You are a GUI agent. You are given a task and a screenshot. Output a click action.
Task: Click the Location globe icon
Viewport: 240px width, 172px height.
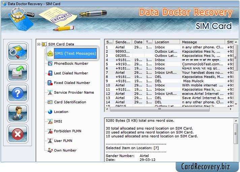(x=50, y=112)
